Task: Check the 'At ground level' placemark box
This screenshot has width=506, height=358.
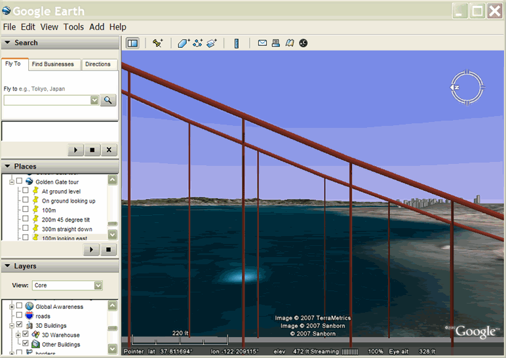Action: [26, 191]
